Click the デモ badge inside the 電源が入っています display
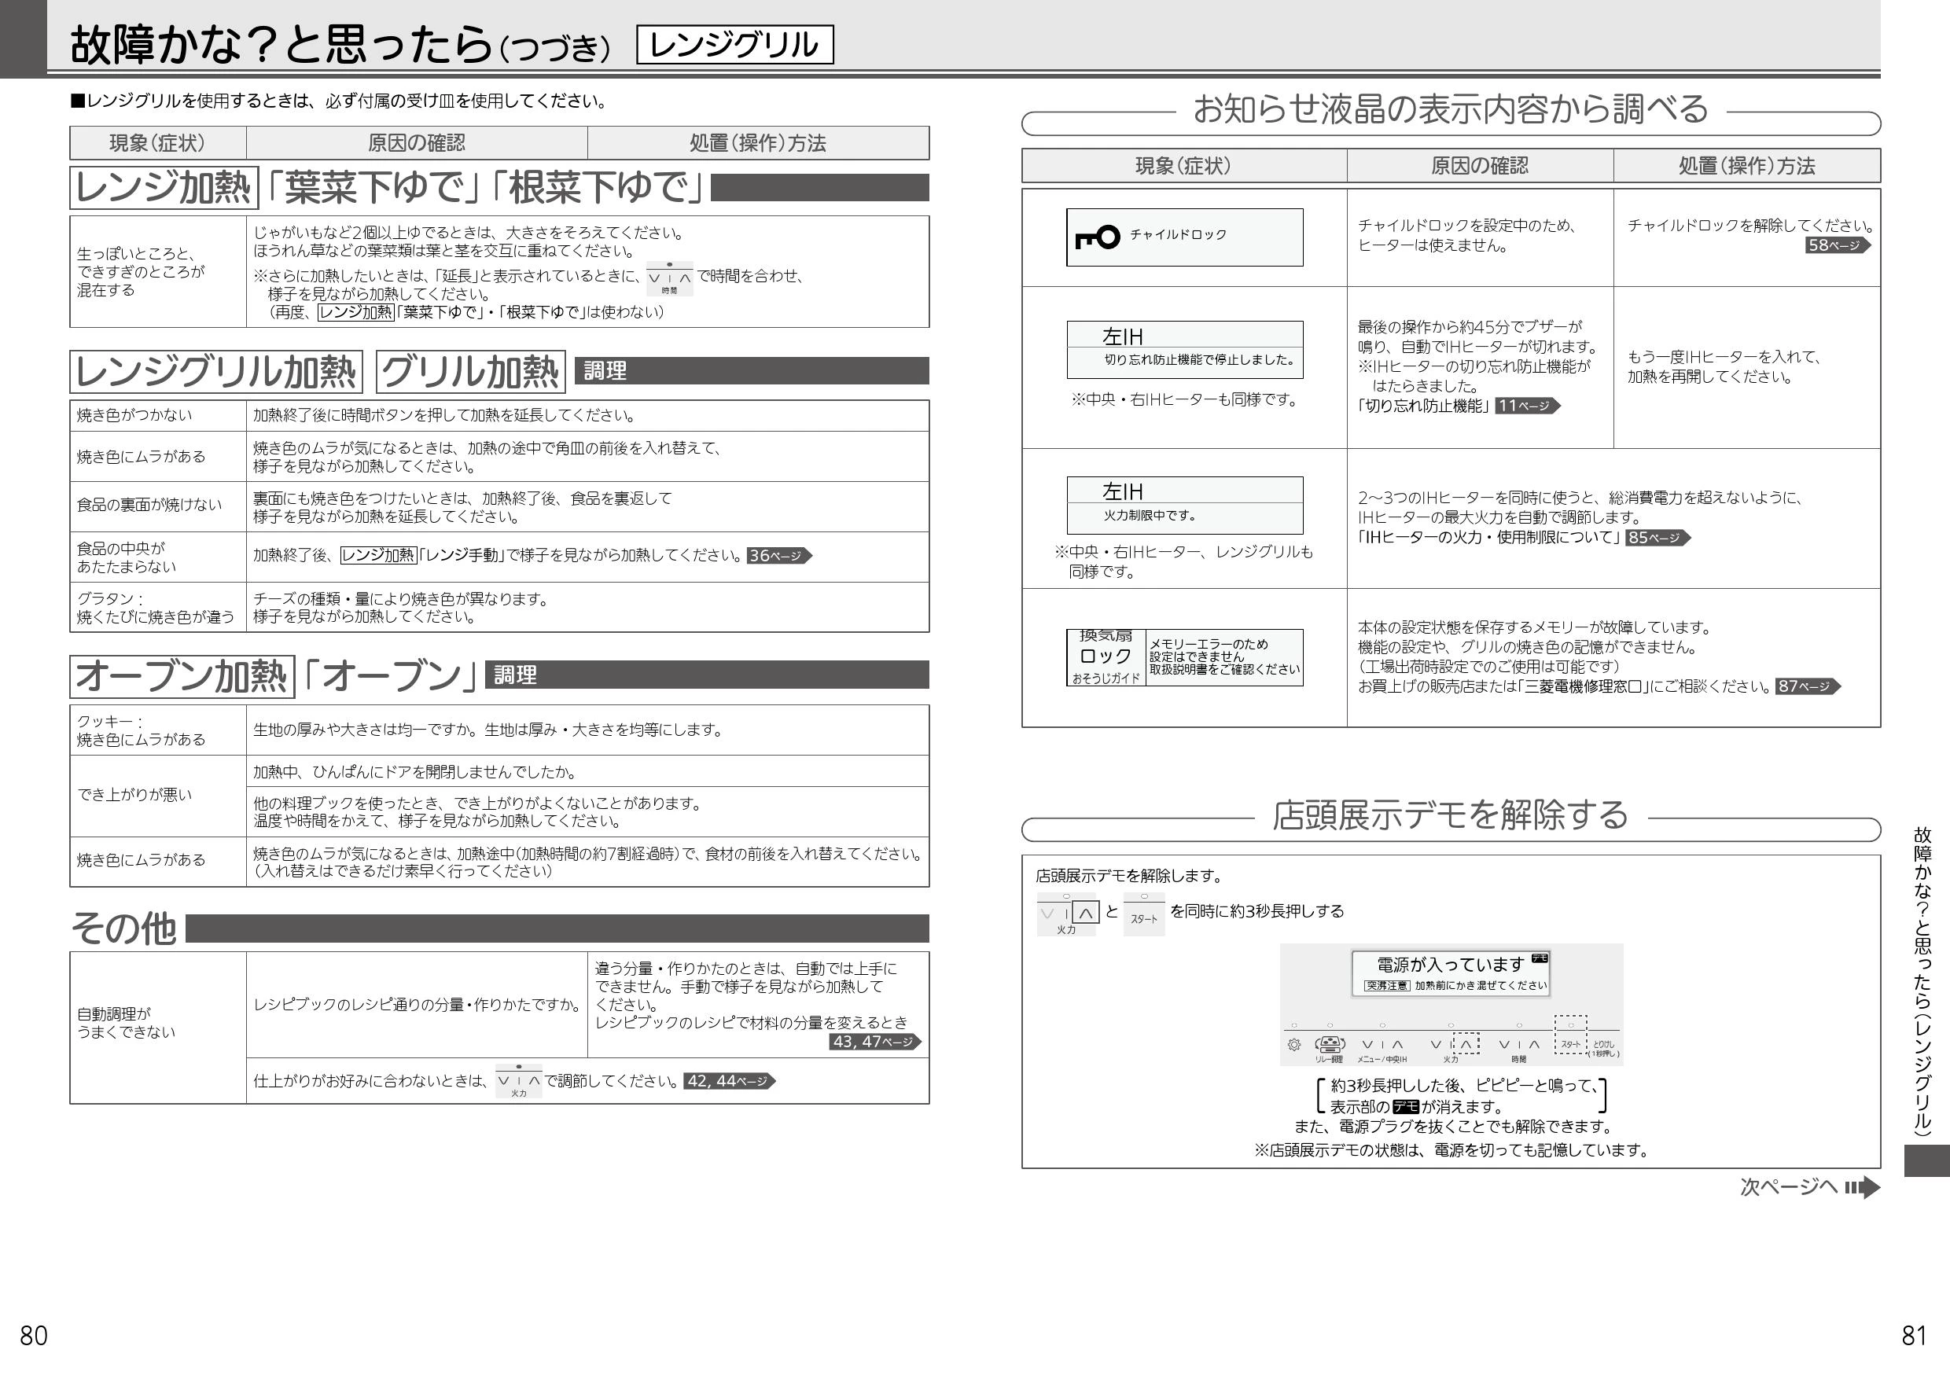 coord(1540,958)
